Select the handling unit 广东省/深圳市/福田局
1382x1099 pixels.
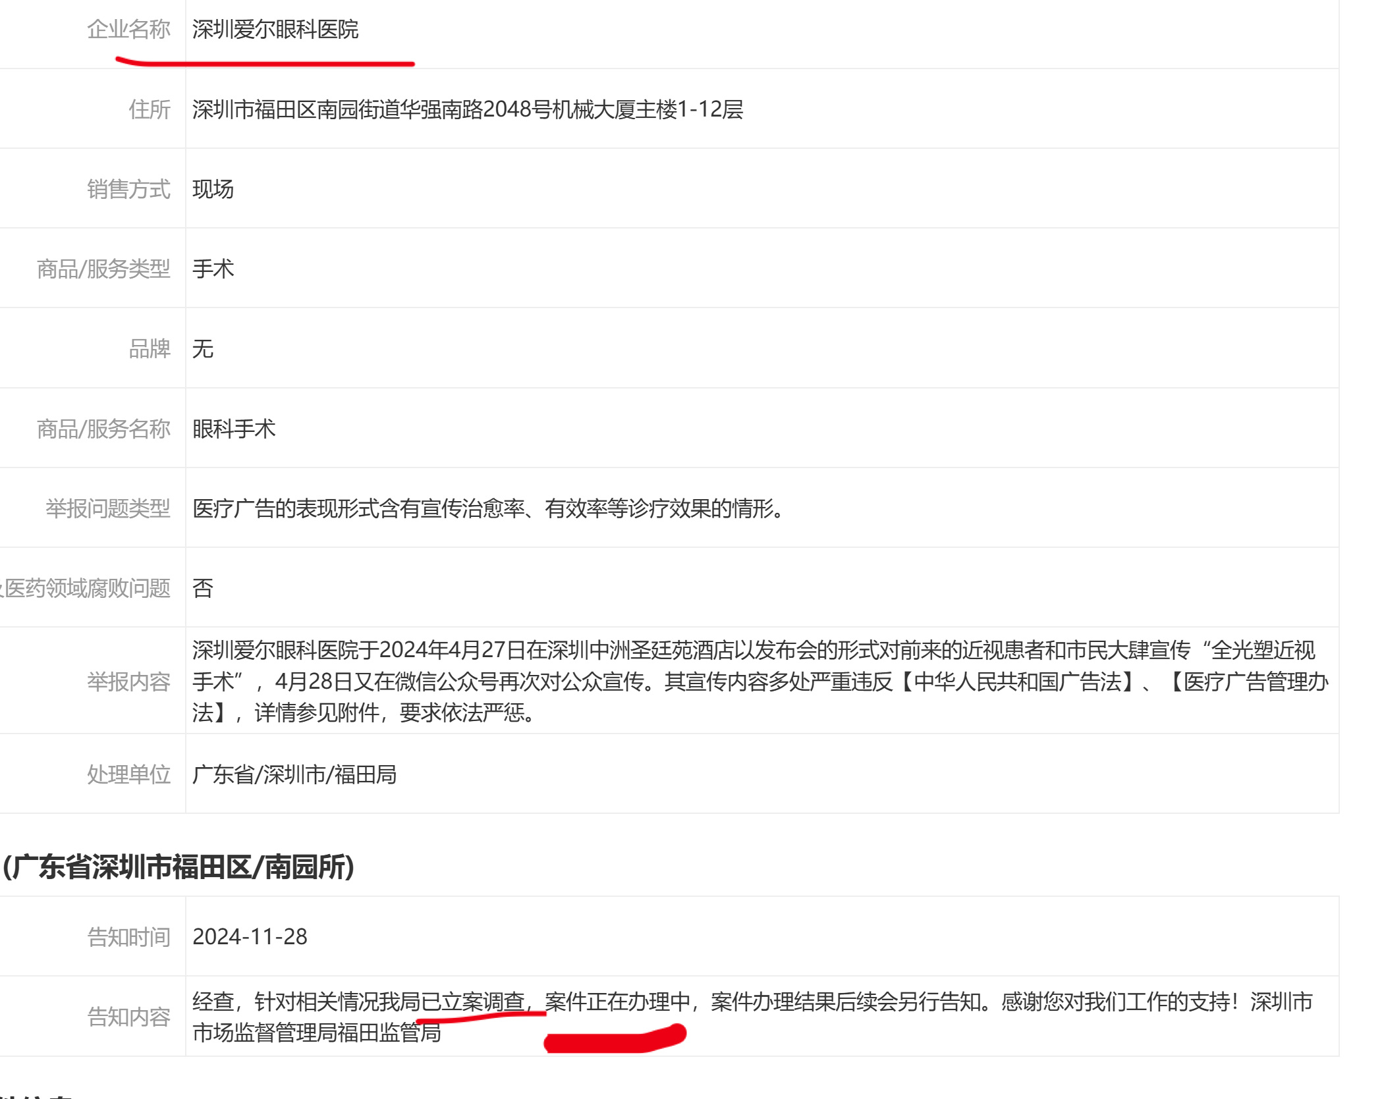coord(294,775)
